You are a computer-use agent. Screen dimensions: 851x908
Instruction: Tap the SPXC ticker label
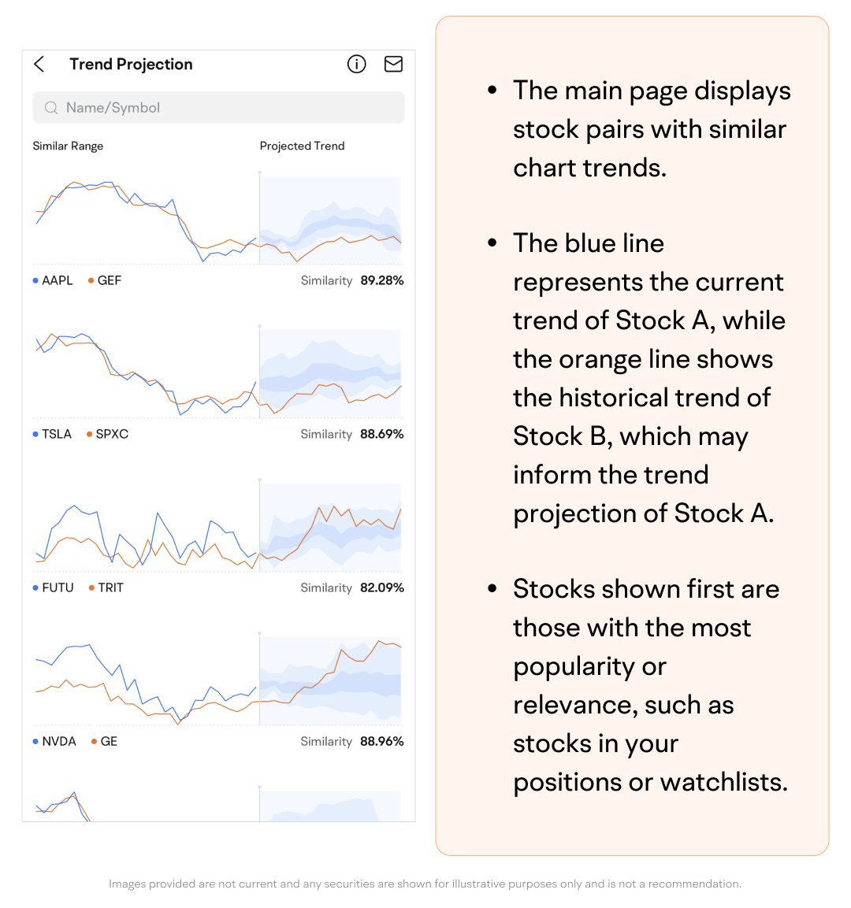click(111, 434)
